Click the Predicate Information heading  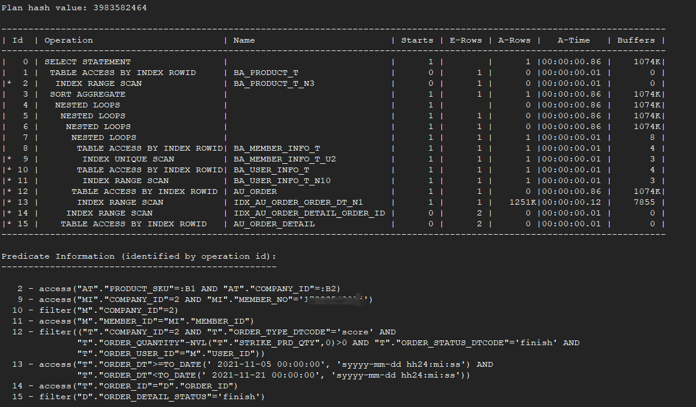pos(139,256)
